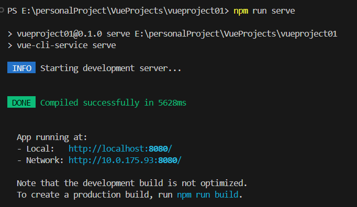Click 'Starting development server...' text

[110, 68]
